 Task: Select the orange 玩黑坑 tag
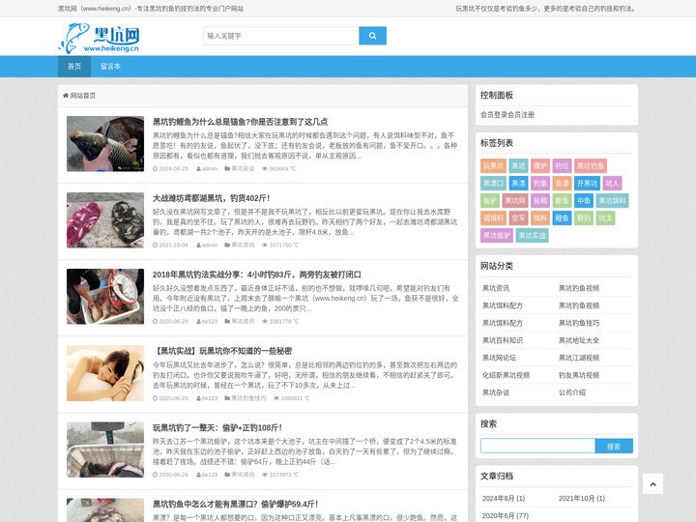(x=493, y=165)
